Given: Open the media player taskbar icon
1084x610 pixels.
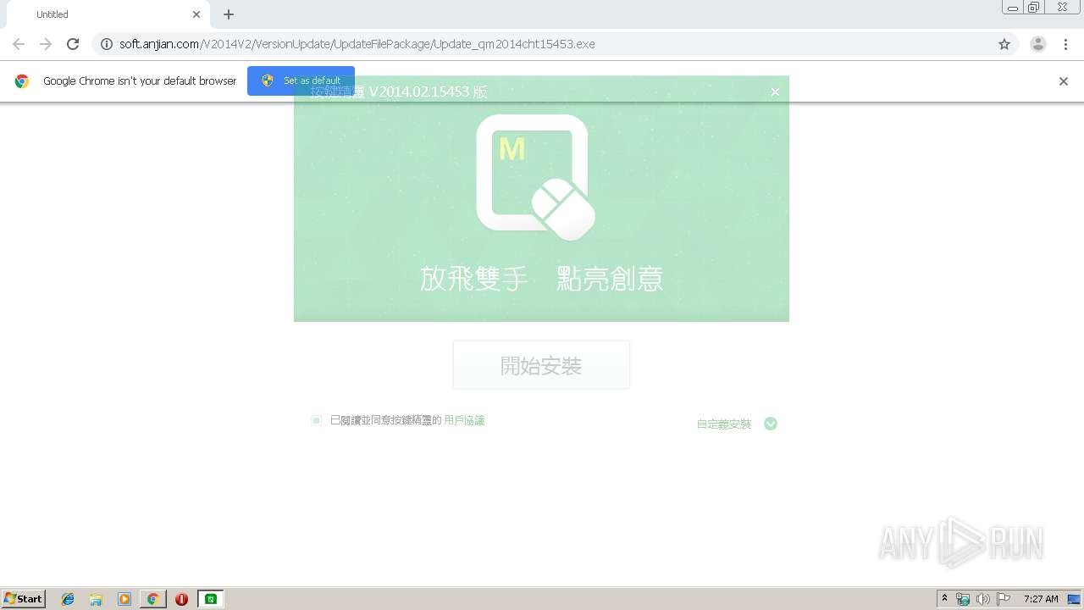Looking at the screenshot, I should click(124, 599).
